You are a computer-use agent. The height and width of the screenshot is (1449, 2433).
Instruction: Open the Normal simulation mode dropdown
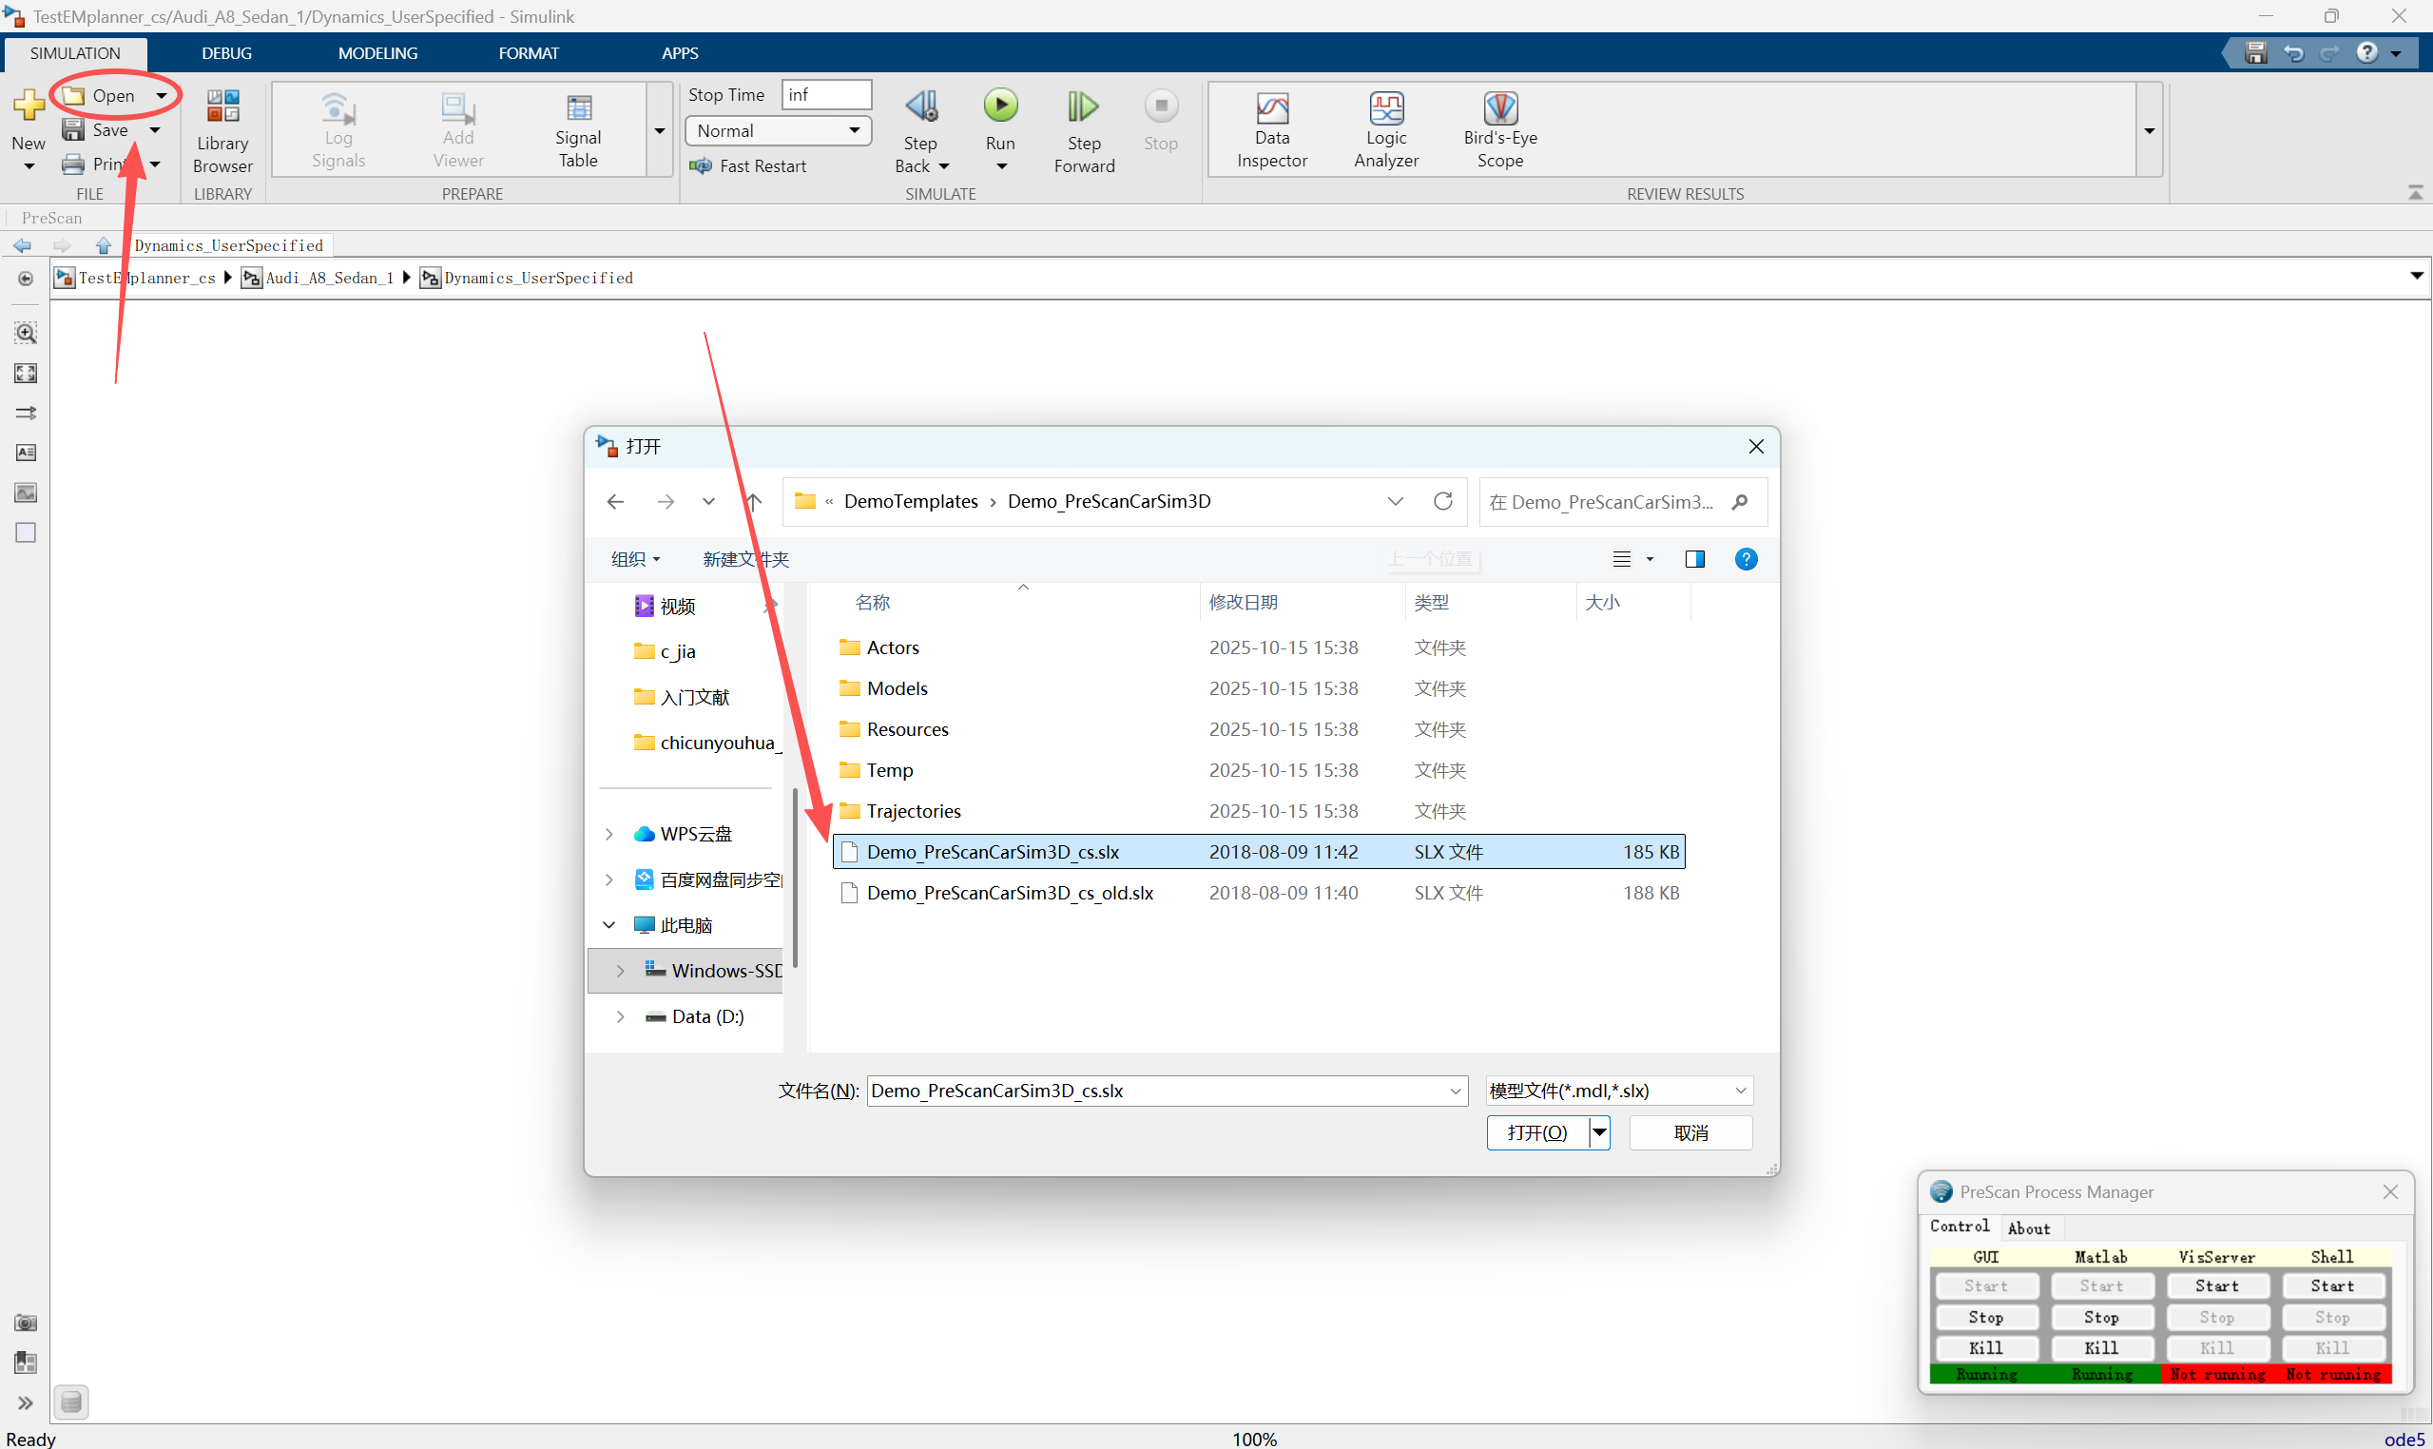777,130
